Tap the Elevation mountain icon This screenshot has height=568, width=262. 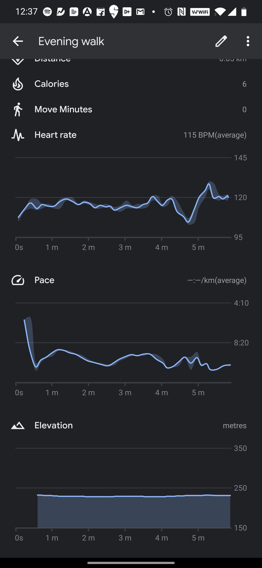click(x=18, y=425)
